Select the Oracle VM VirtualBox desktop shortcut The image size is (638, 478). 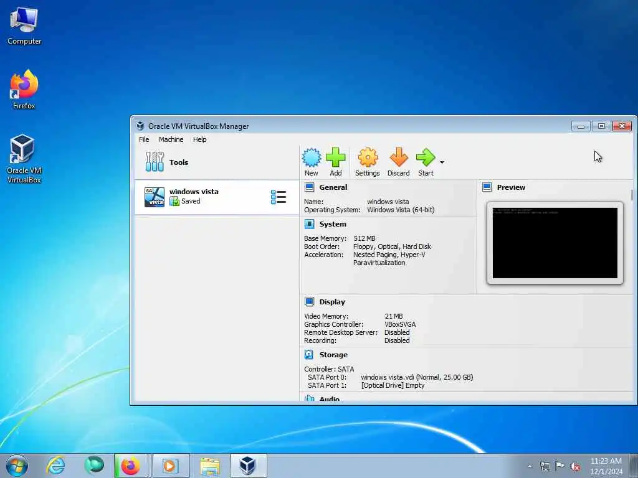coord(24,159)
